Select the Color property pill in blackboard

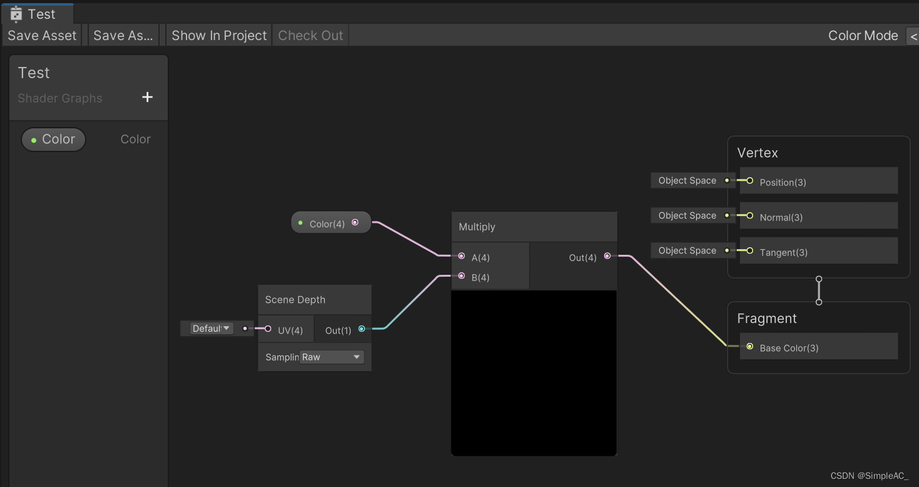point(53,140)
